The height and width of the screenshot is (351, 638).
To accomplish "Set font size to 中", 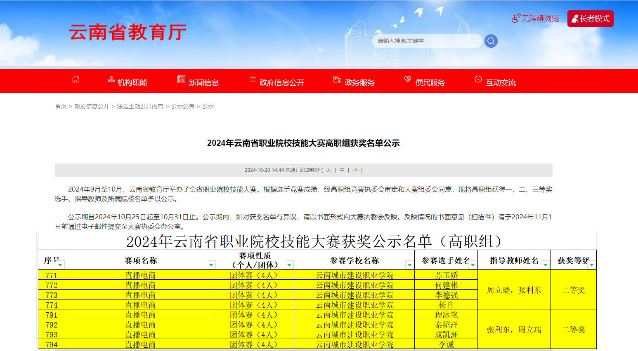I will (x=342, y=170).
